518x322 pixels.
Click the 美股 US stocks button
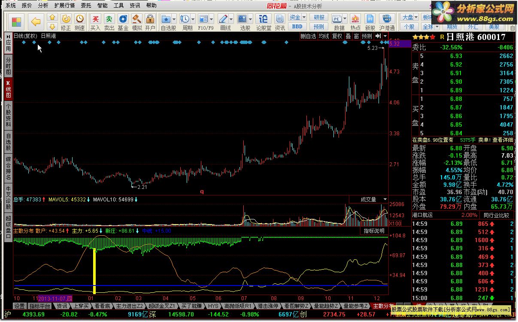click(494, 26)
